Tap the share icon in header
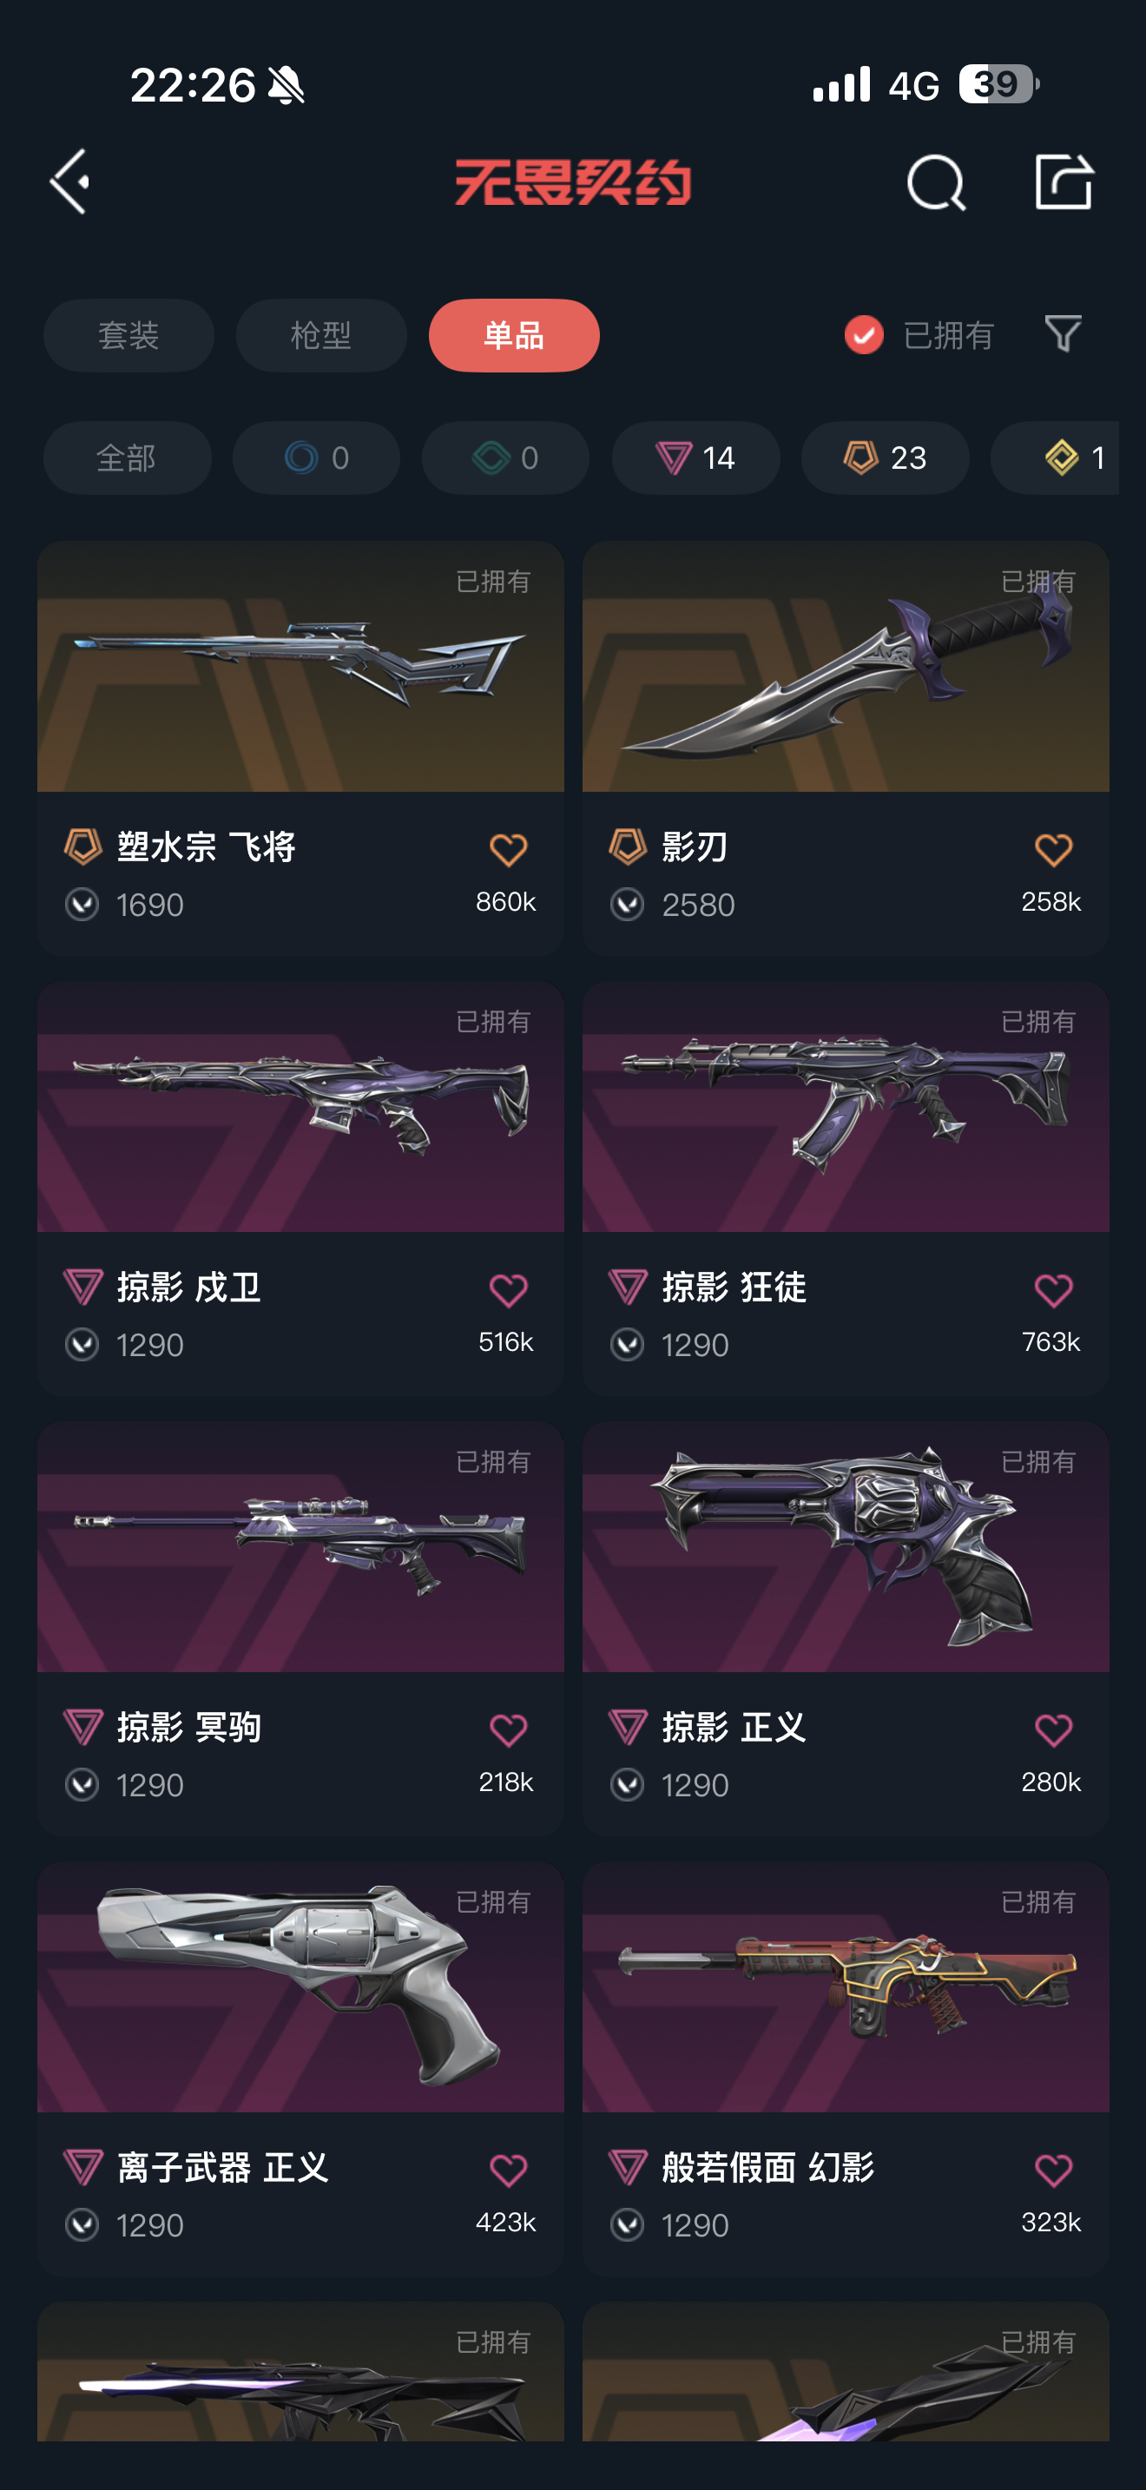 [x=1063, y=181]
